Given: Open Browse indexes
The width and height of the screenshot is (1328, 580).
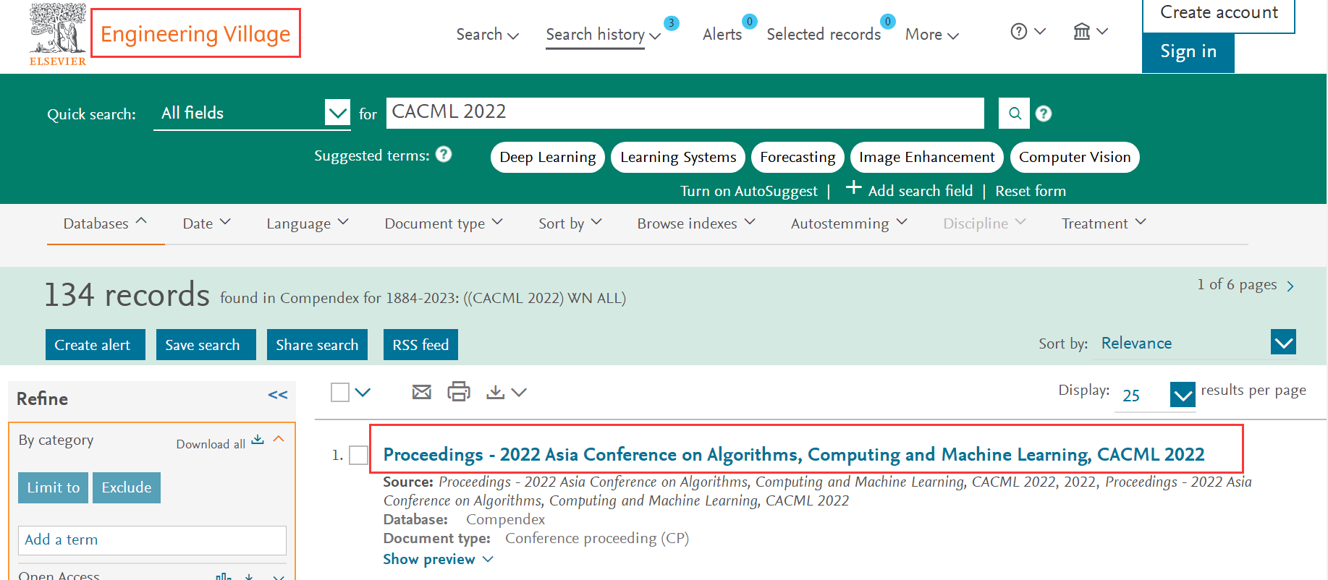Looking at the screenshot, I should 696,223.
